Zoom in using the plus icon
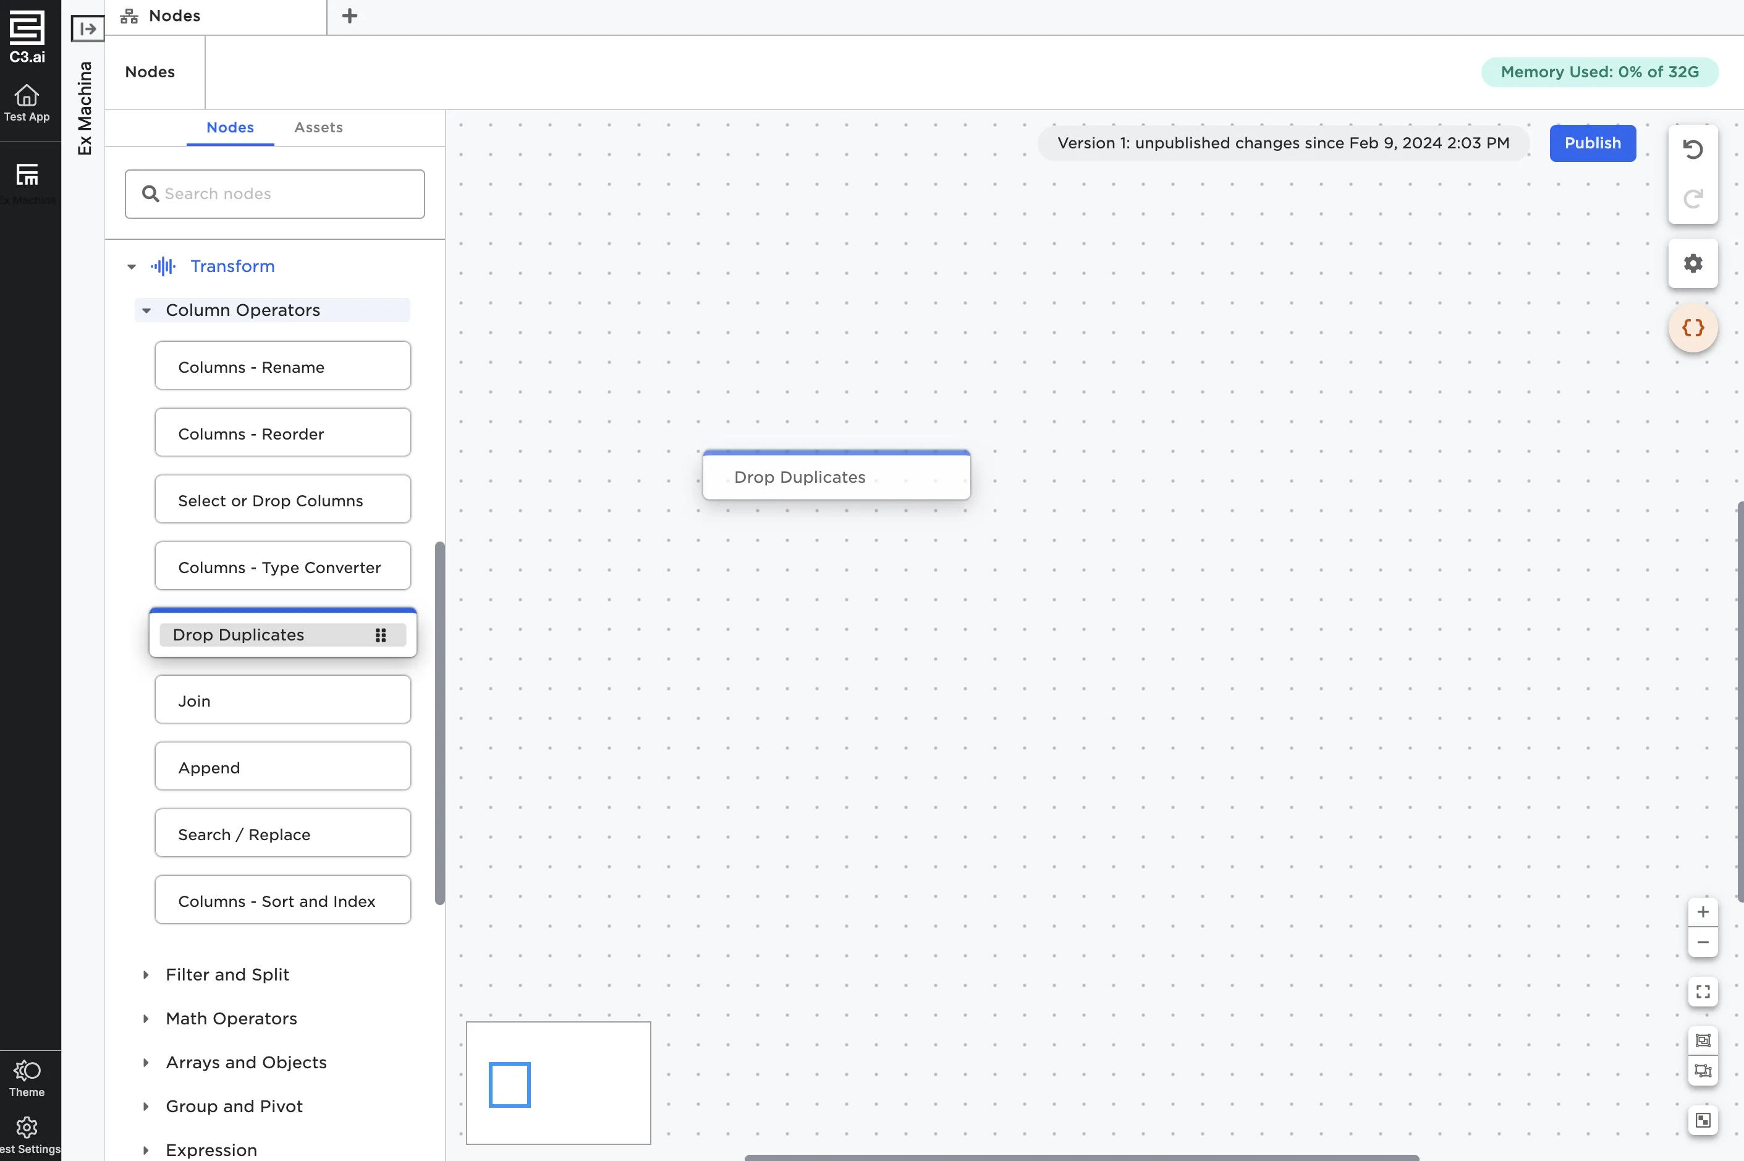 (1703, 912)
